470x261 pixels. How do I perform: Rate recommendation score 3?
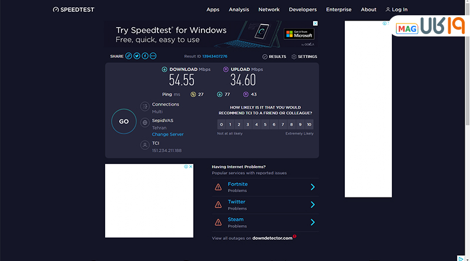247,125
